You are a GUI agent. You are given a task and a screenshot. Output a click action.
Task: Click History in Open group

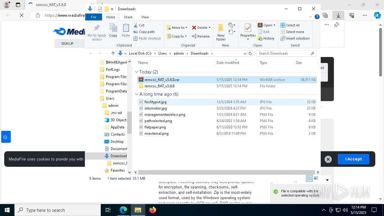(x=266, y=38)
